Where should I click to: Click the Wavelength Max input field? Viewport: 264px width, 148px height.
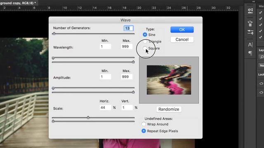tap(127, 46)
